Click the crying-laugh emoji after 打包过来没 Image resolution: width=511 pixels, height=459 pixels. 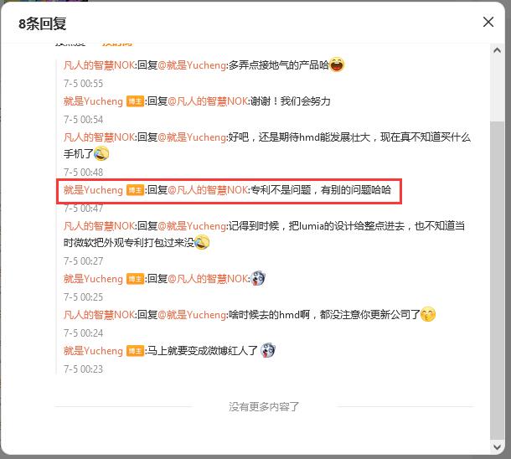click(x=202, y=242)
